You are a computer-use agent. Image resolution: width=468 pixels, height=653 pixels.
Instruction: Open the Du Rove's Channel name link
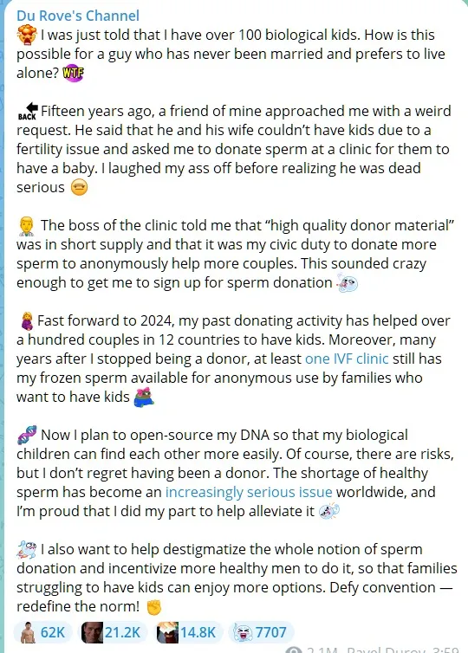(x=77, y=16)
